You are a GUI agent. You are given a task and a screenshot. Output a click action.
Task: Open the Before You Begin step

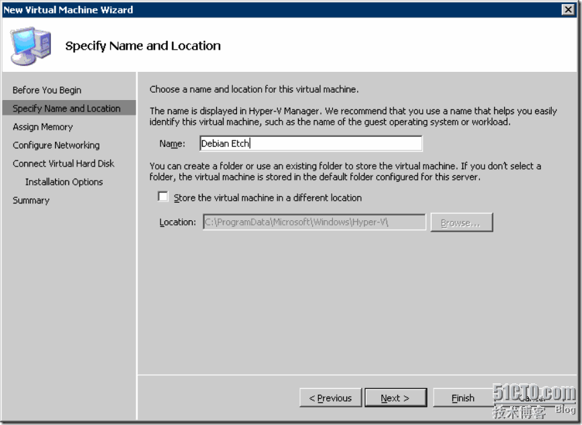point(47,90)
